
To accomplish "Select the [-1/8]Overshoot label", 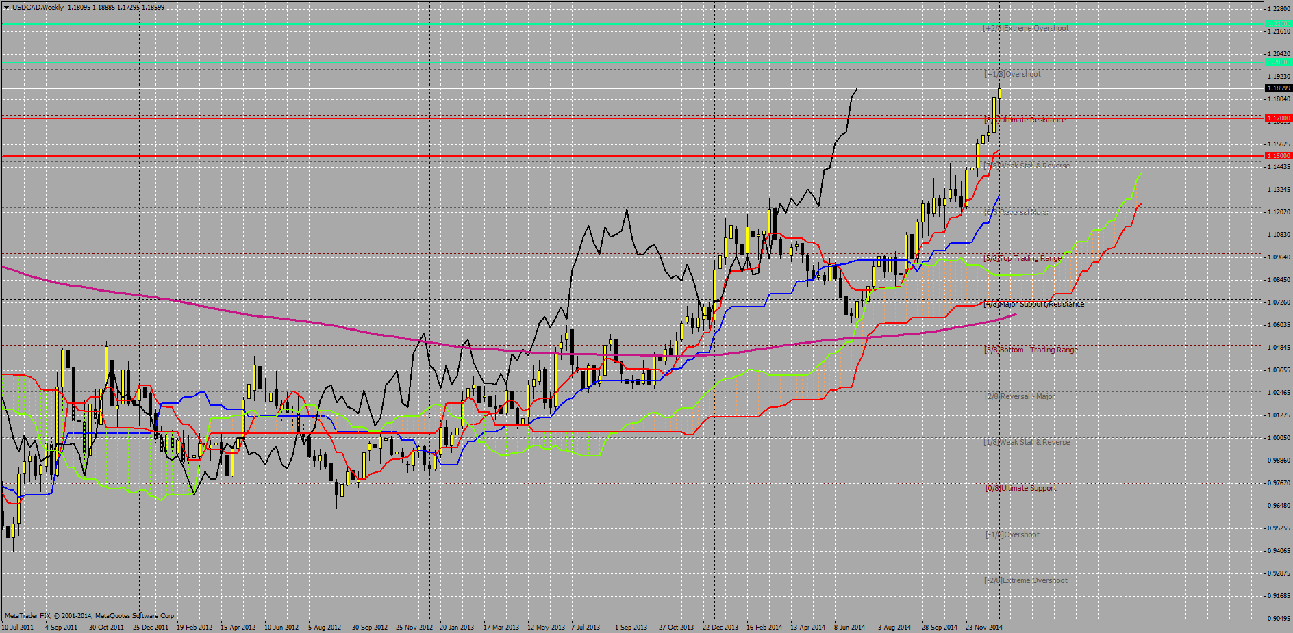I will 1012,534.
